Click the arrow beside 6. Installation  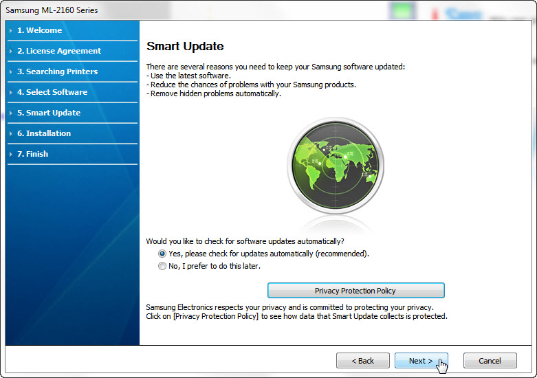point(11,134)
